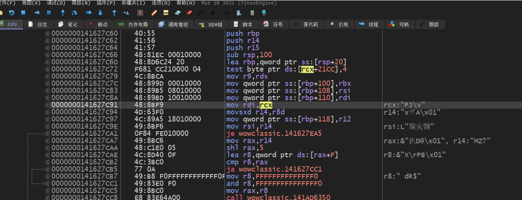Click the String search A icon
This screenshot has width=522, height=200.
click(227, 13)
